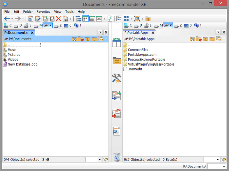
Task: Open the left panel filter combo box
Action: coord(94,160)
